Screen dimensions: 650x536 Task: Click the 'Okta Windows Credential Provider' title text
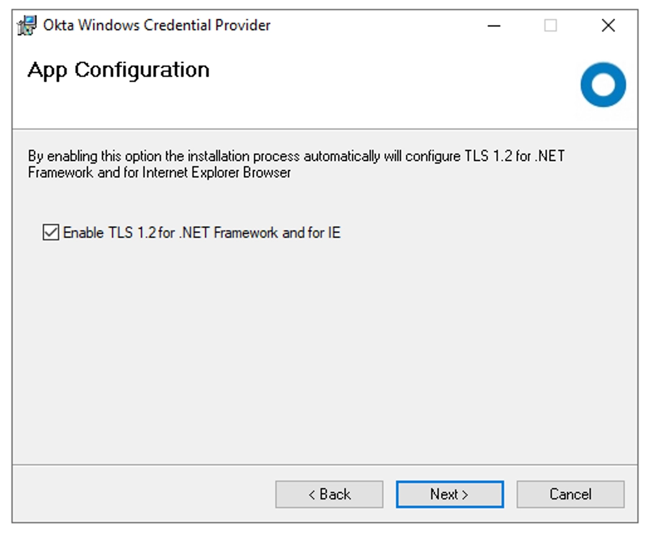[x=157, y=25]
